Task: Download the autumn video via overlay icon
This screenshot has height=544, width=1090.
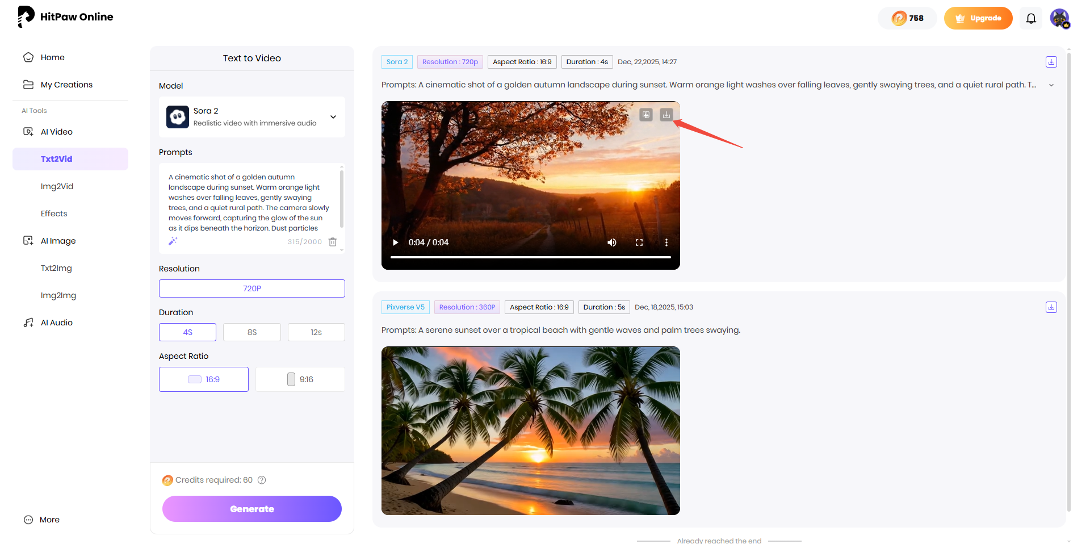Action: pos(666,115)
